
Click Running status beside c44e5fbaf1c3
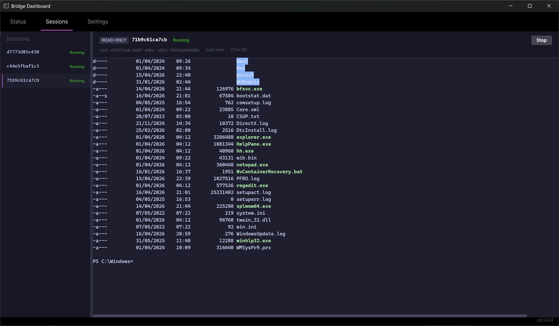[x=77, y=67]
